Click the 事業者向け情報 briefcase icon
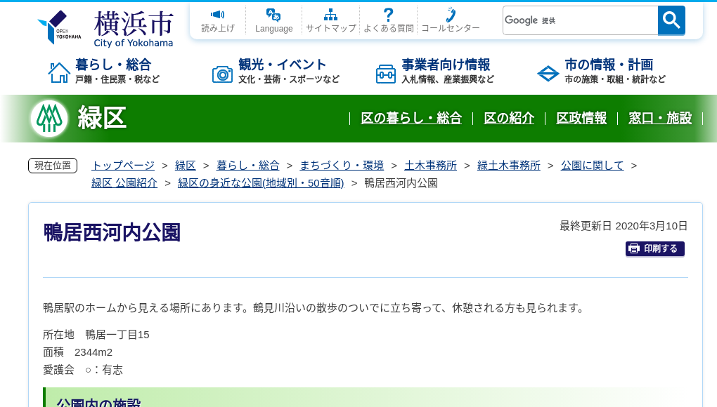Screen dimensions: 717x407 point(385,73)
